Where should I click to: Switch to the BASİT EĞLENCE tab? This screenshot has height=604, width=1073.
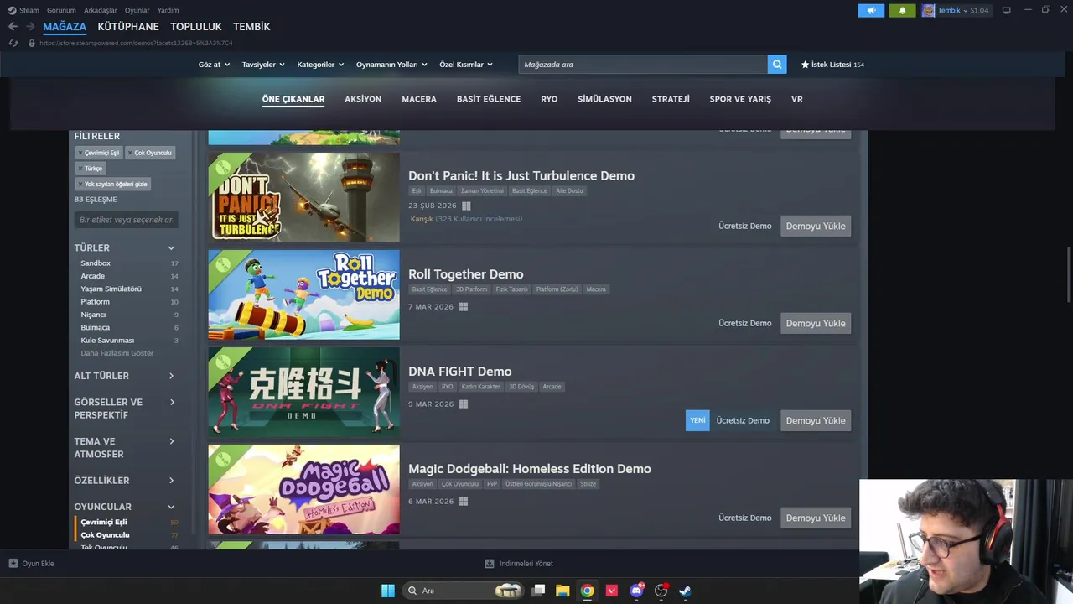click(x=489, y=99)
